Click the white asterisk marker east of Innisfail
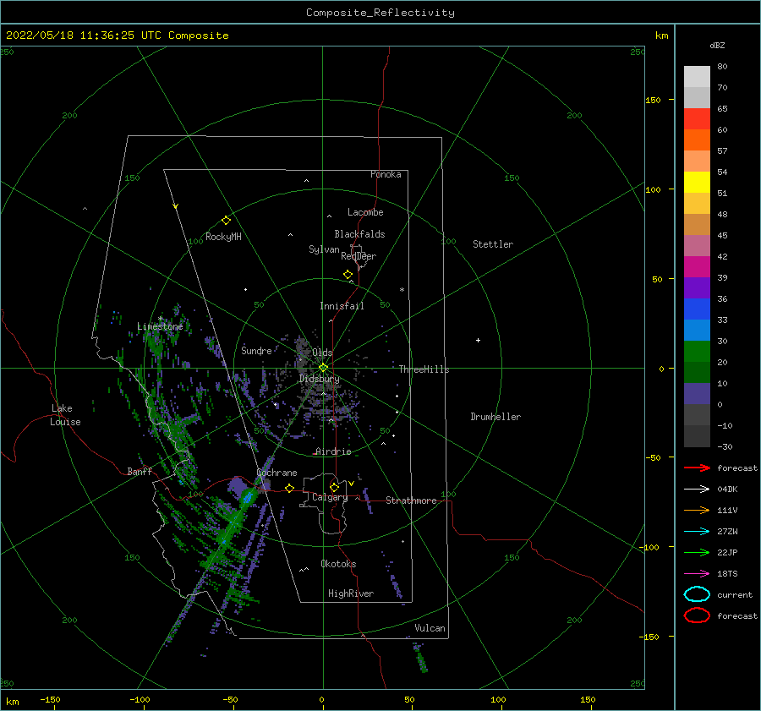The image size is (761, 711). tap(402, 290)
